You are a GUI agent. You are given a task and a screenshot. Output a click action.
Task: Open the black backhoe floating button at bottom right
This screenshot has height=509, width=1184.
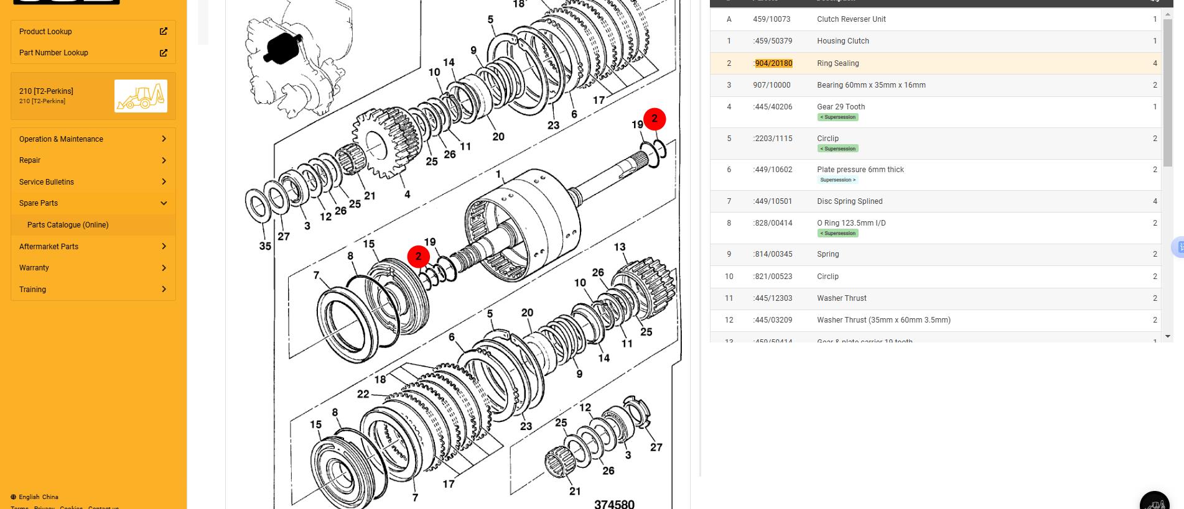coord(1156,501)
